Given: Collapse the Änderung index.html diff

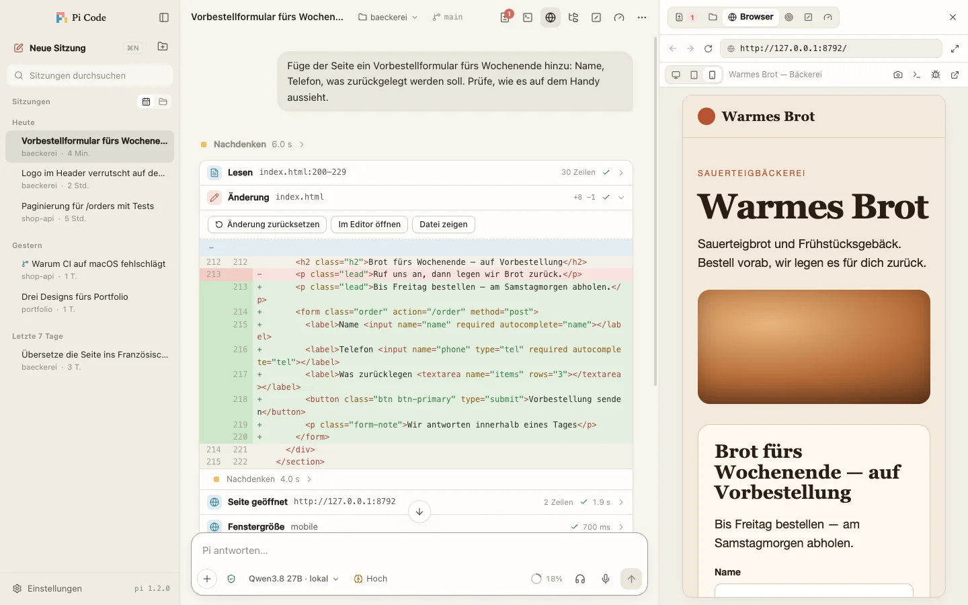Looking at the screenshot, I should pyautogui.click(x=416, y=198).
